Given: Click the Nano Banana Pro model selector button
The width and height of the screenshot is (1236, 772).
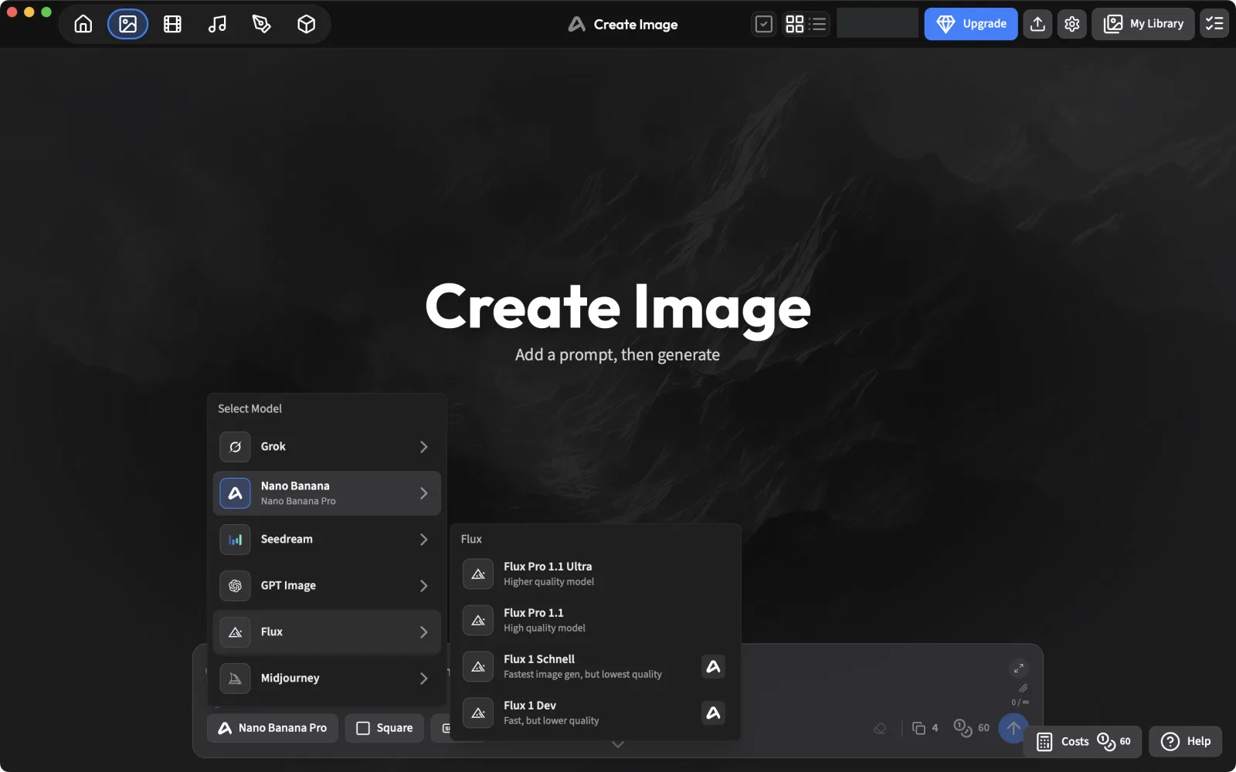Looking at the screenshot, I should click(272, 728).
